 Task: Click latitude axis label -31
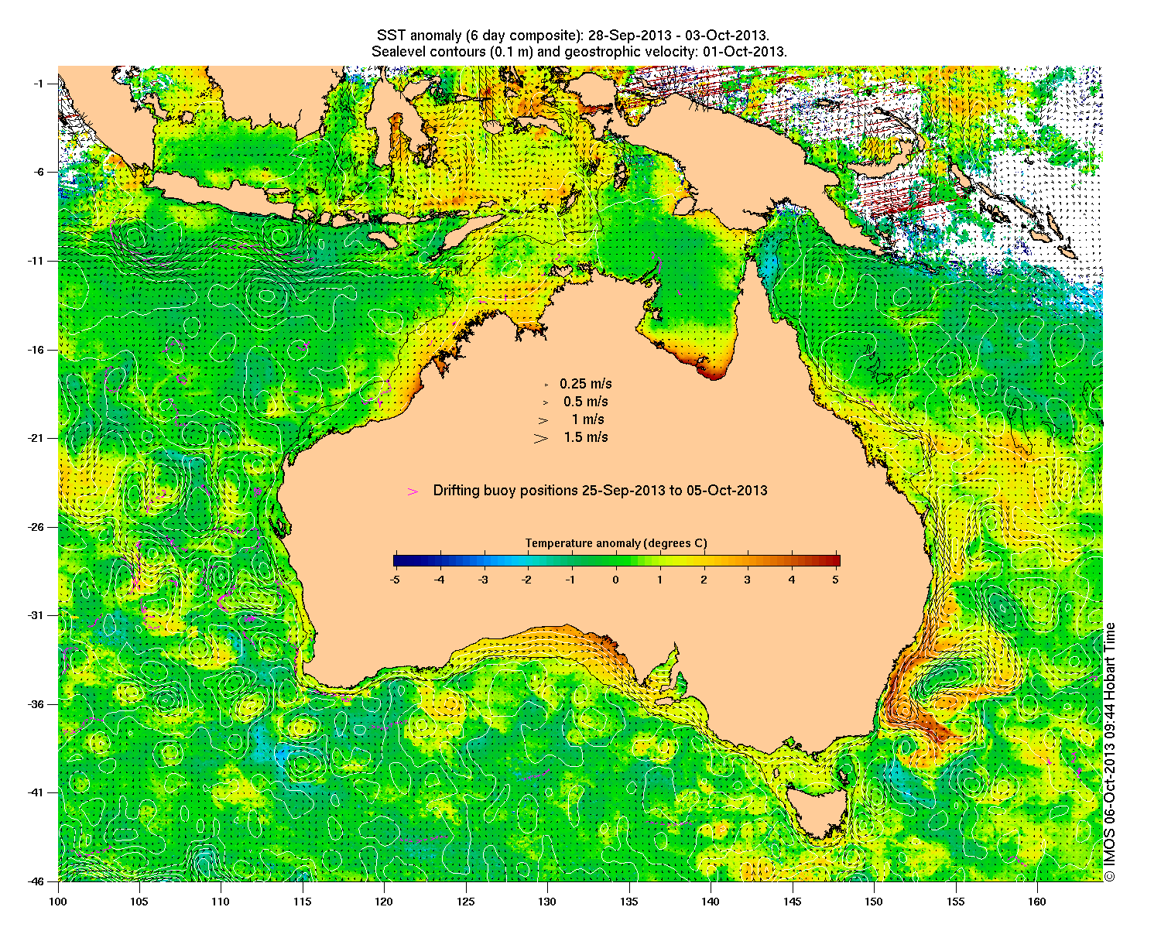point(36,615)
